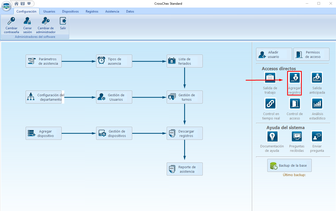Image resolution: width=336 pixels, height=211 pixels.
Task: Open Permisos de acceso
Action: pyautogui.click(x=311, y=54)
